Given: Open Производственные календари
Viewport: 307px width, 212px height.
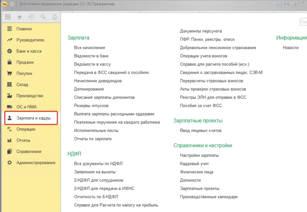Looking at the screenshot, I should (x=209, y=197).
